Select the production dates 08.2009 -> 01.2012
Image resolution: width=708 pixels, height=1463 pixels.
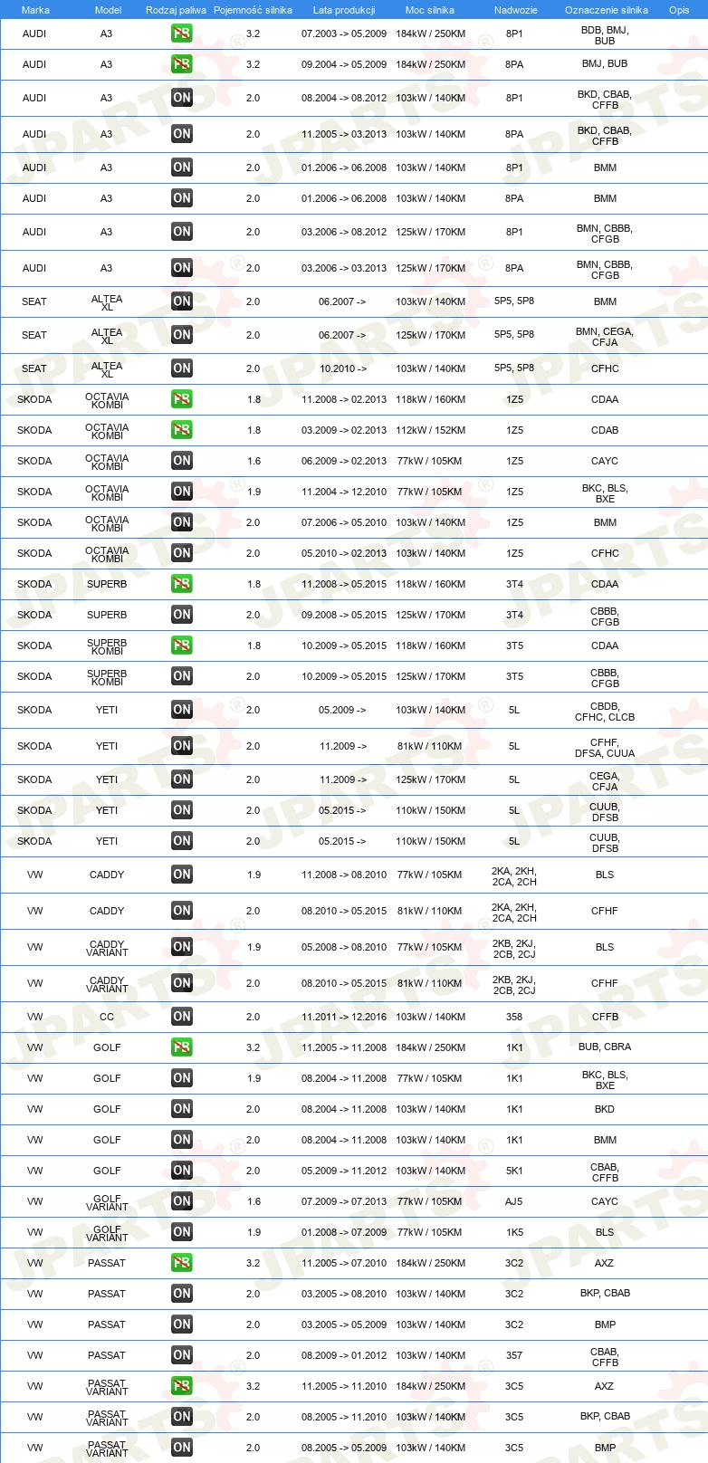(344, 1355)
